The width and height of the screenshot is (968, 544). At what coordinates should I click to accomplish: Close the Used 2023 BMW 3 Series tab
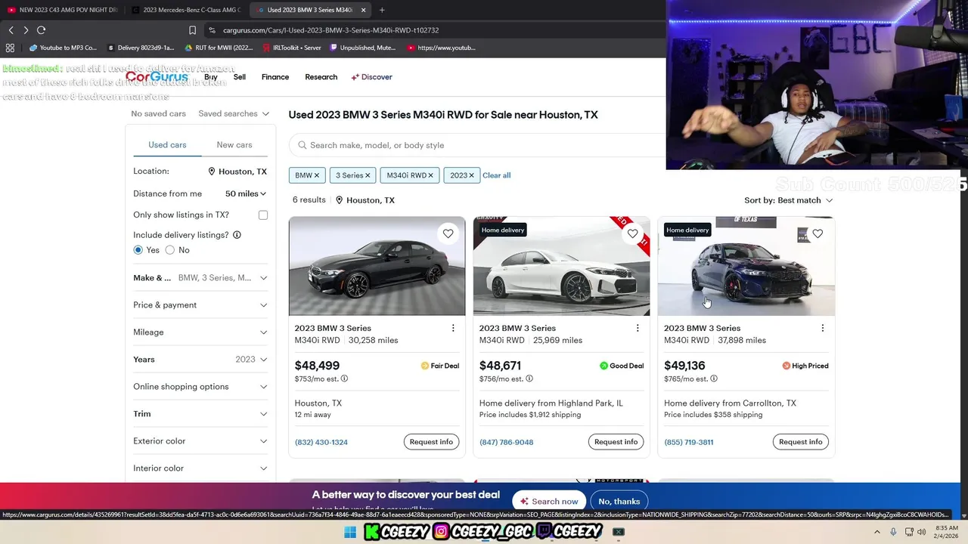363,10
